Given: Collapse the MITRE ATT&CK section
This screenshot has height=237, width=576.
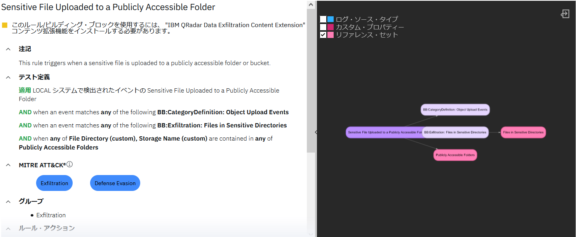Looking at the screenshot, I should click(x=8, y=165).
